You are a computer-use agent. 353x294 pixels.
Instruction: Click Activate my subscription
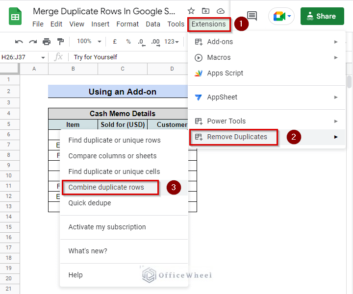tap(124, 227)
